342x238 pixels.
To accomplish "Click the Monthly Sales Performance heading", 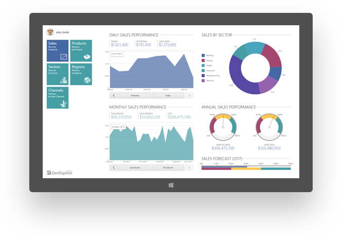I will [x=138, y=107].
